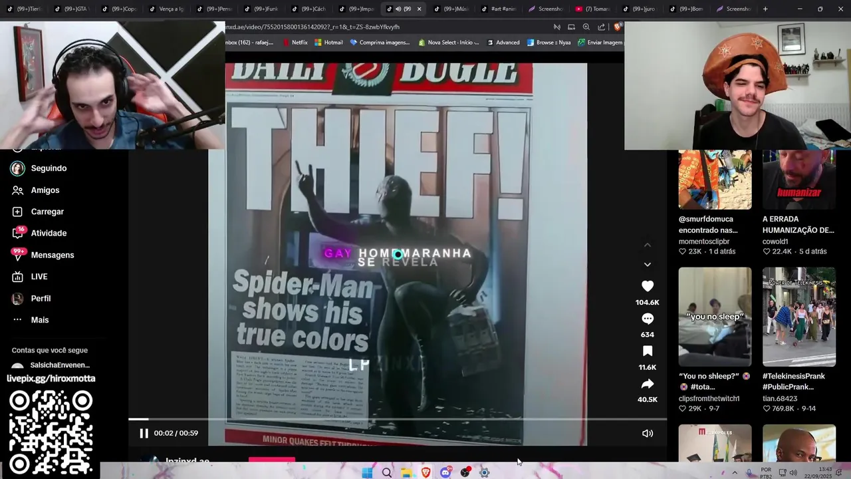Open the smurfdomuca video thumbnail
851x479 pixels.
tap(715, 180)
